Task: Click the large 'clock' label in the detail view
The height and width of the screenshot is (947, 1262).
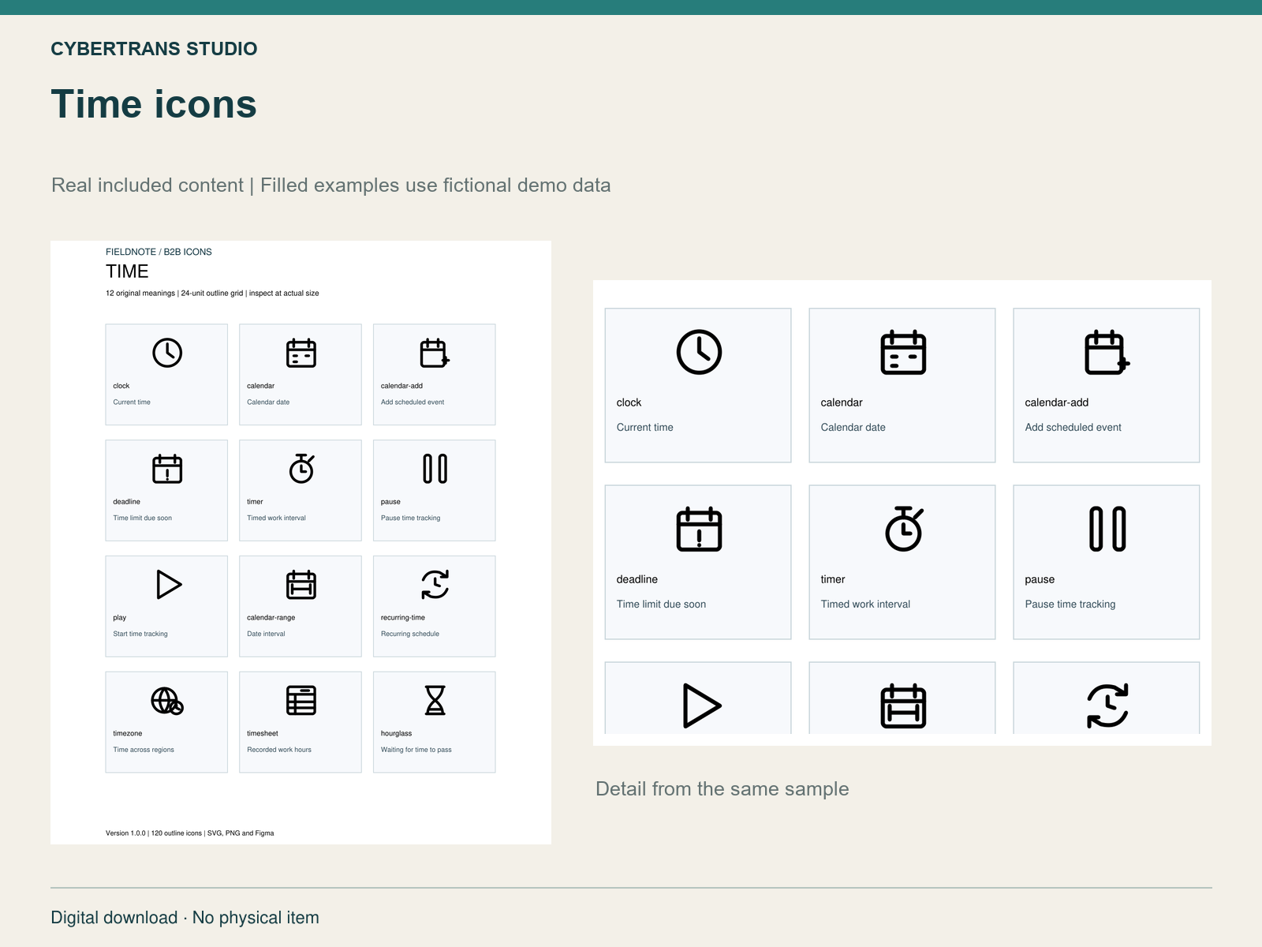Action: [x=629, y=402]
